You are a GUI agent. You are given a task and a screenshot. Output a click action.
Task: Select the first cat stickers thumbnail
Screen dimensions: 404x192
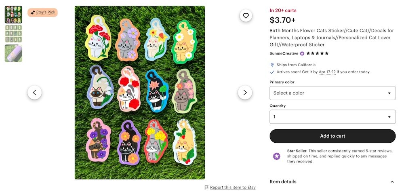coord(13,15)
